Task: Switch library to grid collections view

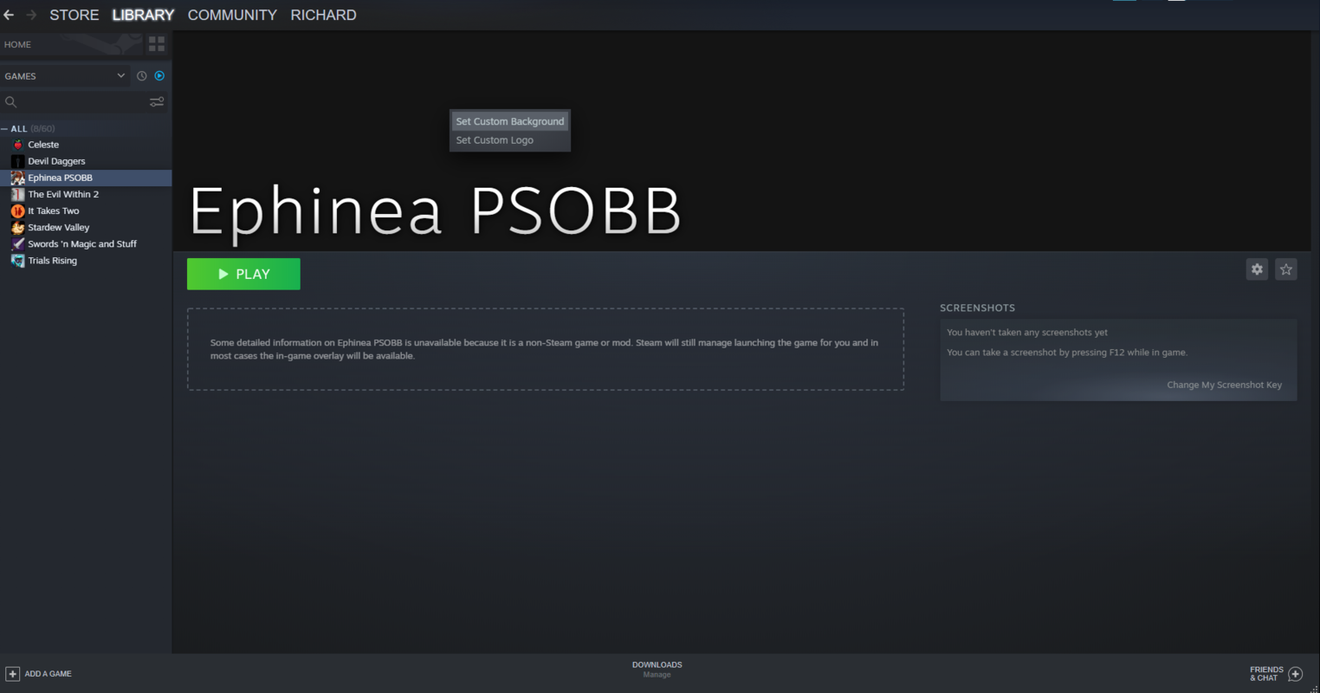Action: [157, 43]
